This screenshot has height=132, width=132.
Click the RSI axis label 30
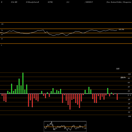point(2,39)
